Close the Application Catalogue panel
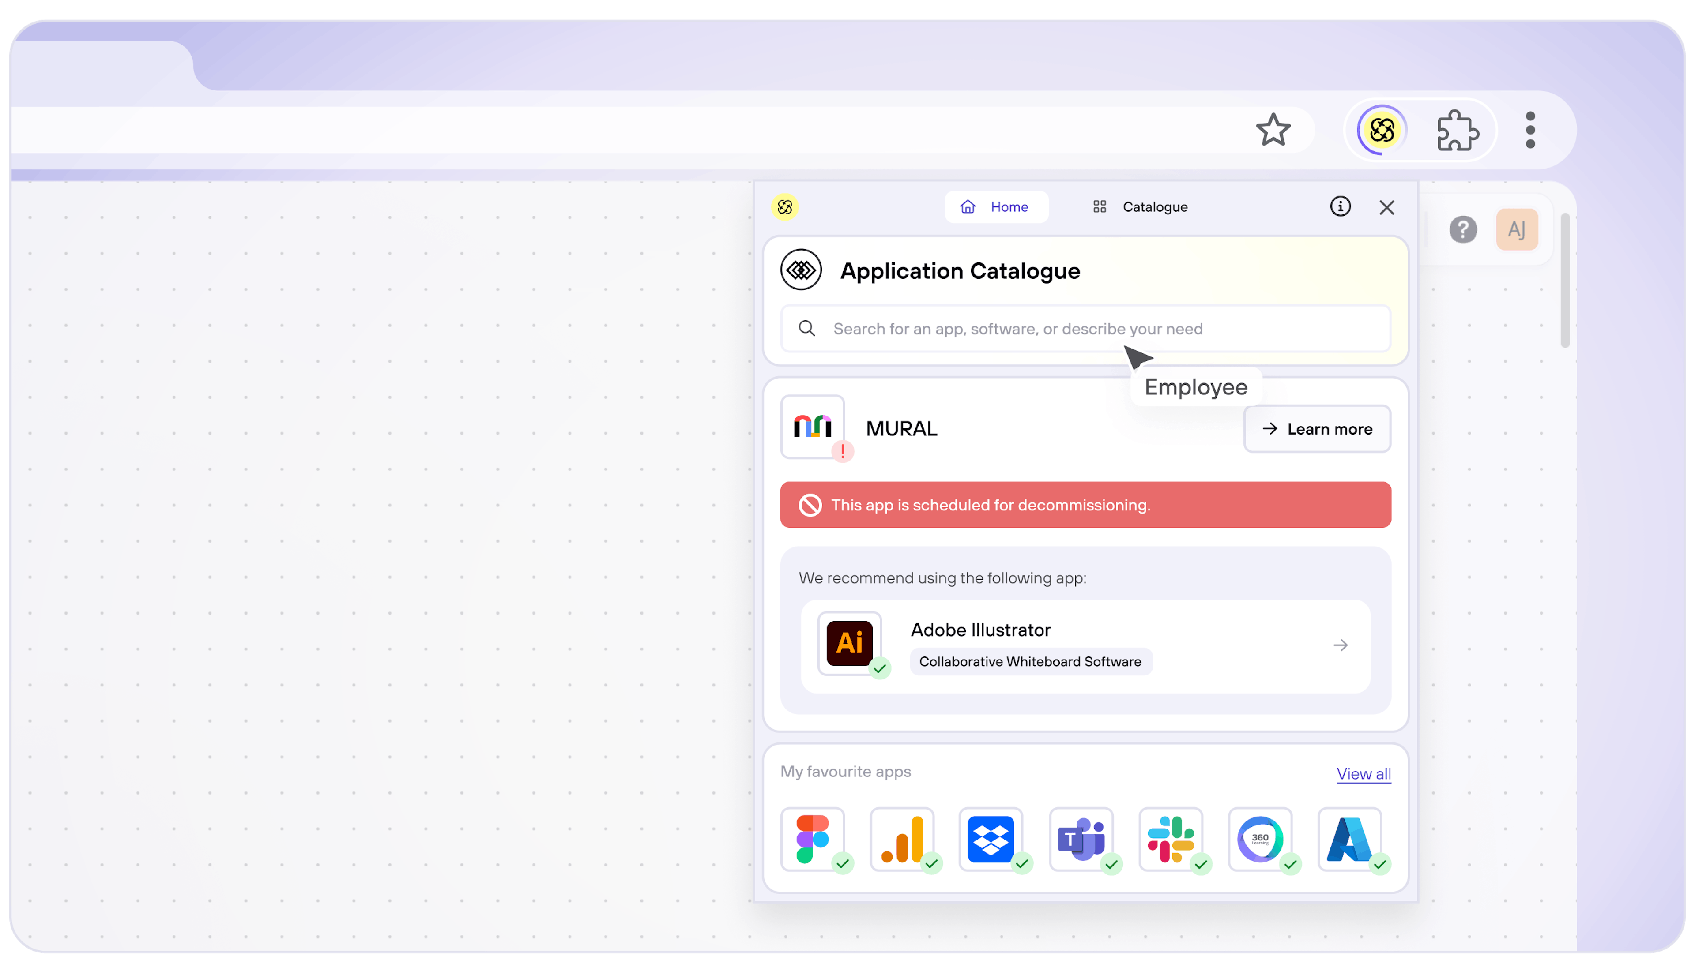This screenshot has width=1695, height=971. pyautogui.click(x=1387, y=207)
